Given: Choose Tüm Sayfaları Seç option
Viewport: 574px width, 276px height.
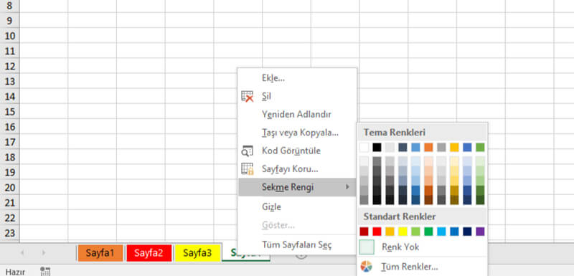Looking at the screenshot, I should (x=297, y=245).
